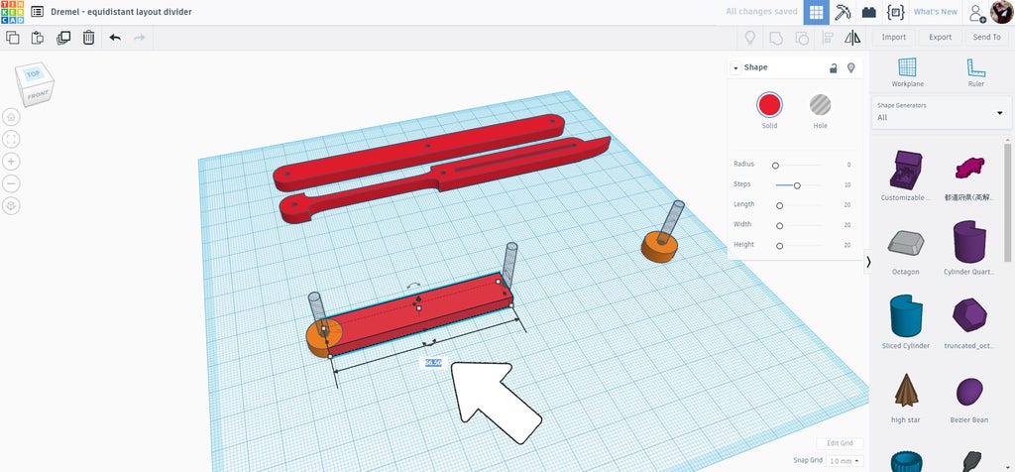Redo the last action

[x=139, y=38]
